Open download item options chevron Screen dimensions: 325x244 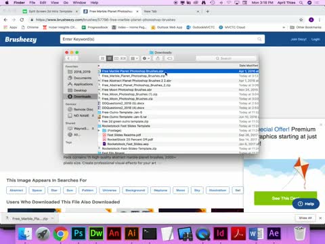[52, 218]
